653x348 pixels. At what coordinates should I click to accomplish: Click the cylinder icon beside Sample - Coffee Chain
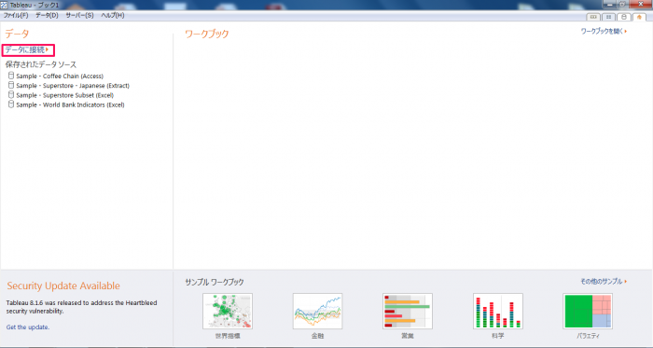[x=11, y=76]
